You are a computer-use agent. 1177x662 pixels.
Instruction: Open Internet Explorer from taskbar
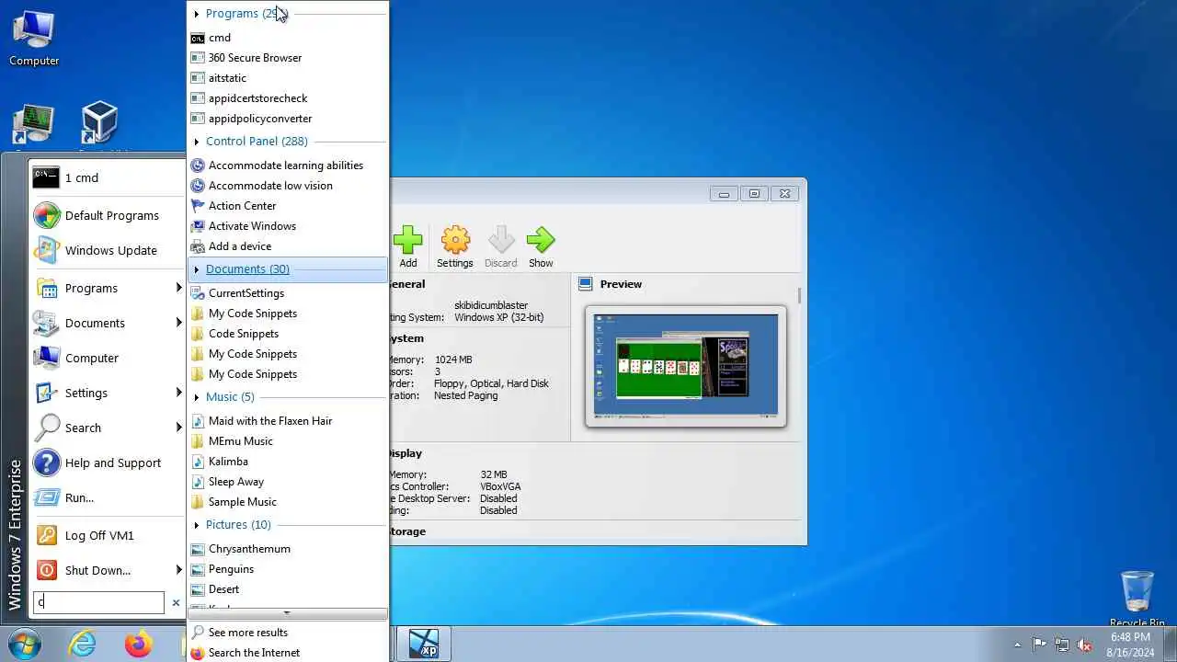point(83,644)
